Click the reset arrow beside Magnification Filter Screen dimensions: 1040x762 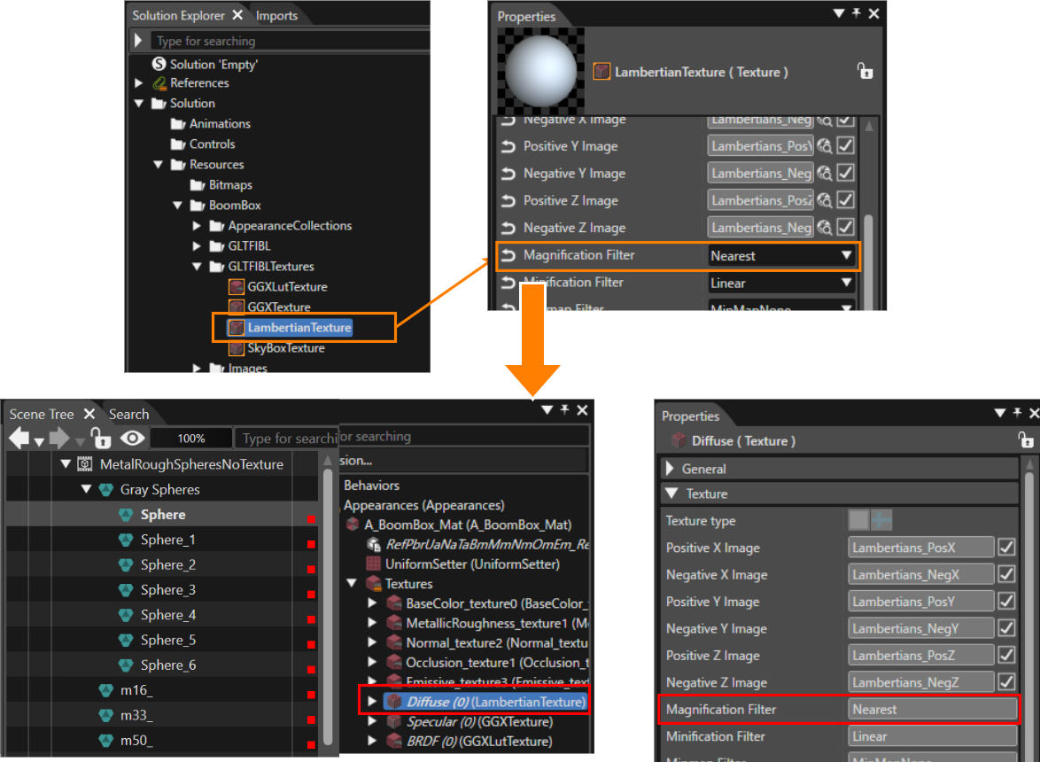[x=508, y=255]
